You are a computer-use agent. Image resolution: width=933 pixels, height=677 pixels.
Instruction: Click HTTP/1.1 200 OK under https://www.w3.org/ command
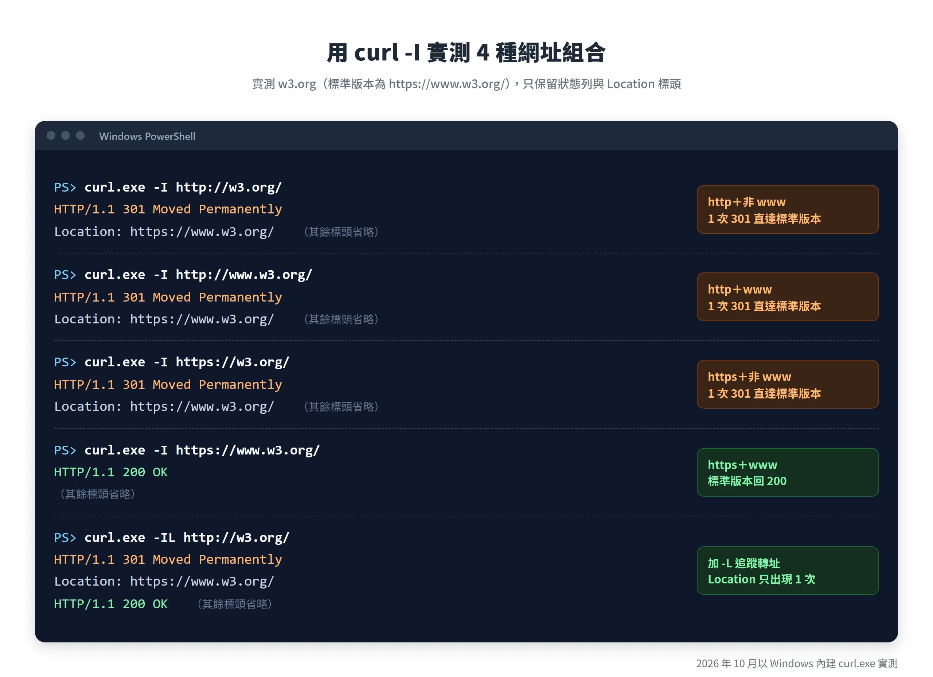111,472
